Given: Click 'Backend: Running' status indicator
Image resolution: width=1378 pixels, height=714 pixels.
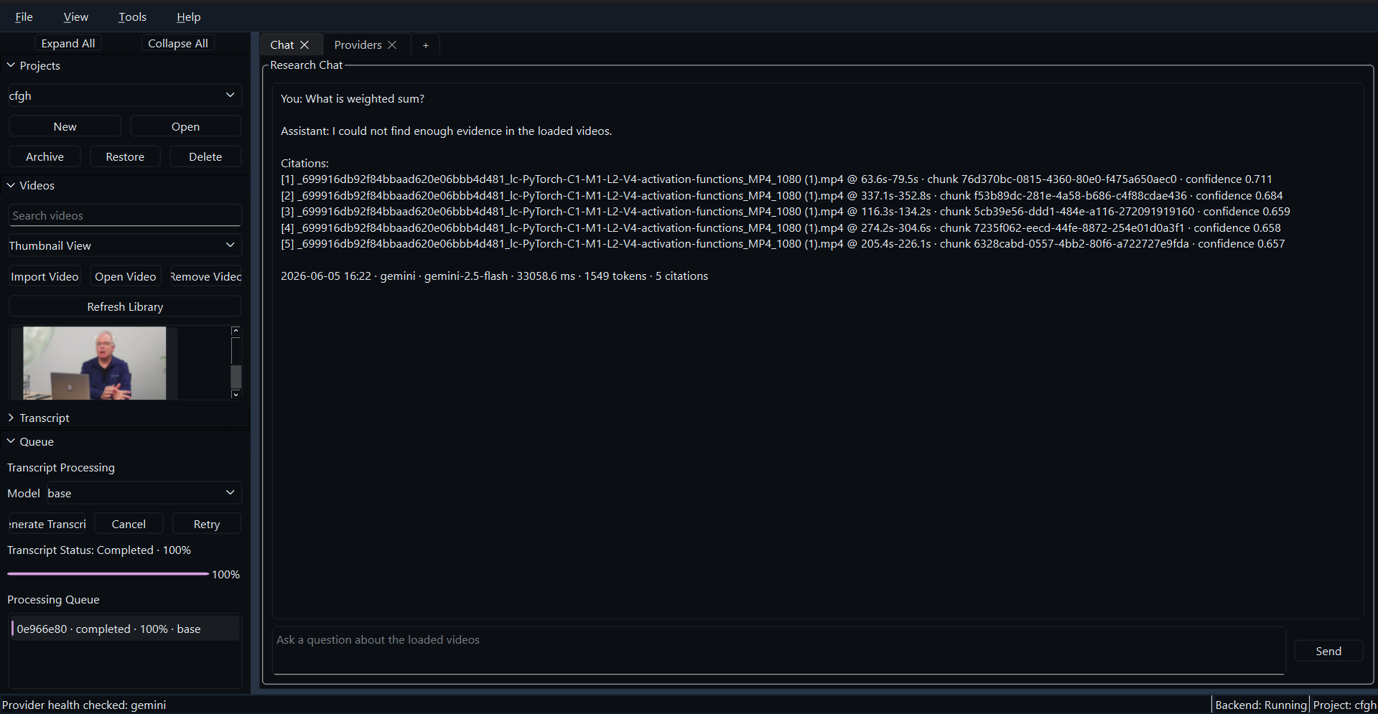Looking at the screenshot, I should click(x=1260, y=705).
